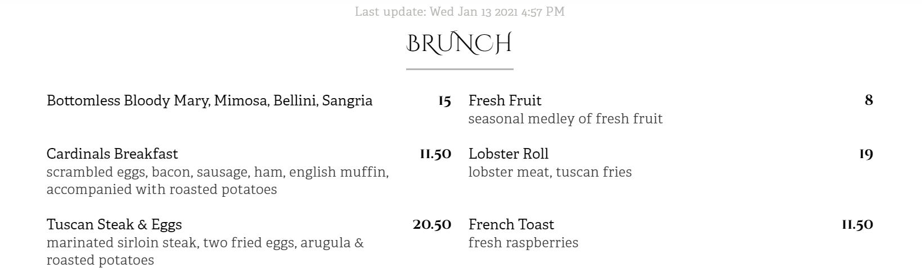Image resolution: width=922 pixels, height=277 pixels.
Task: Select the Bottomless Bloody Mary, Mimosa item
Action: tap(209, 101)
